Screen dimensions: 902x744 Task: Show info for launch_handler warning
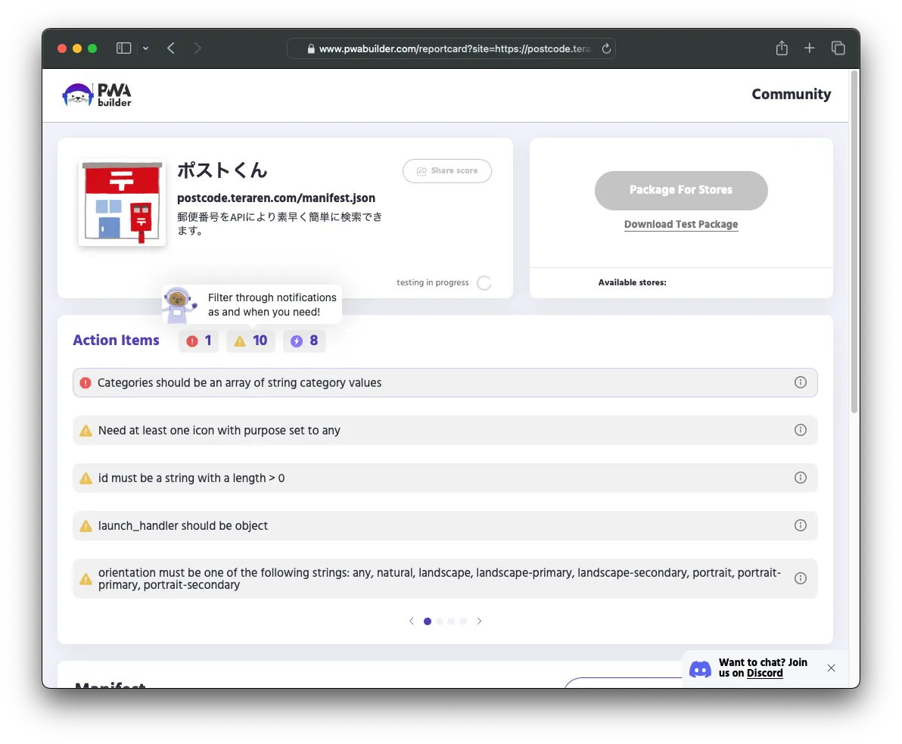tap(800, 525)
